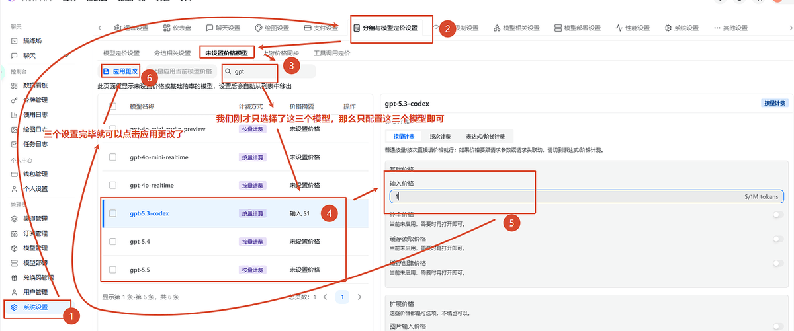The width and height of the screenshot is (794, 331).
Task: Click the 聊天设置 tab bubble icon
Action: coord(210,28)
